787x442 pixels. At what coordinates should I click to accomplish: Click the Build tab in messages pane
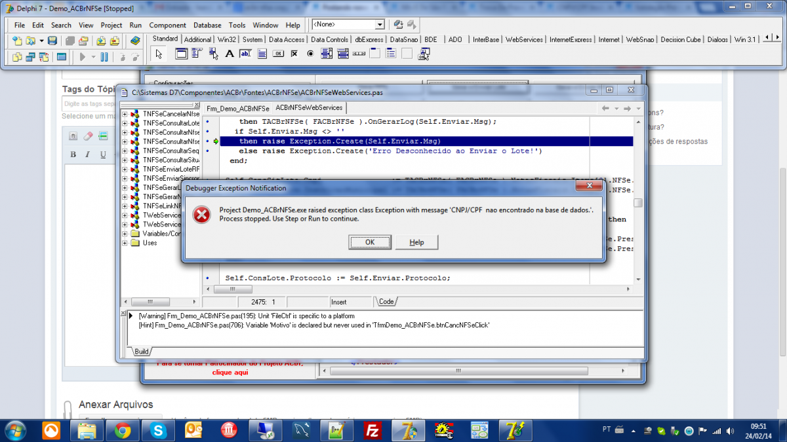(x=142, y=352)
